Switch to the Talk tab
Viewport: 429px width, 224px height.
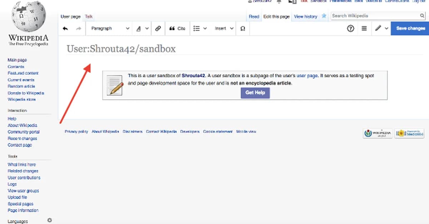tap(89, 16)
